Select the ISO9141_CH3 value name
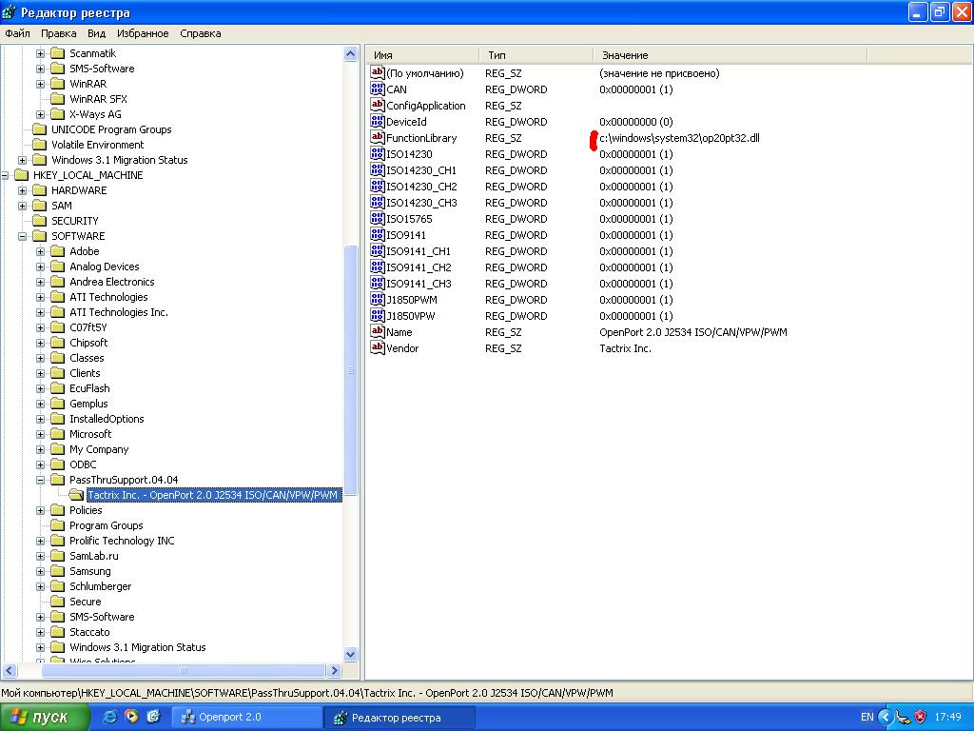 click(x=419, y=284)
